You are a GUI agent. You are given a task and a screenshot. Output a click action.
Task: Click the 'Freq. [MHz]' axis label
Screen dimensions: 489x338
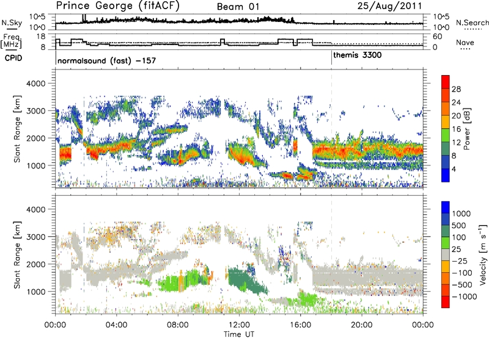(12, 41)
